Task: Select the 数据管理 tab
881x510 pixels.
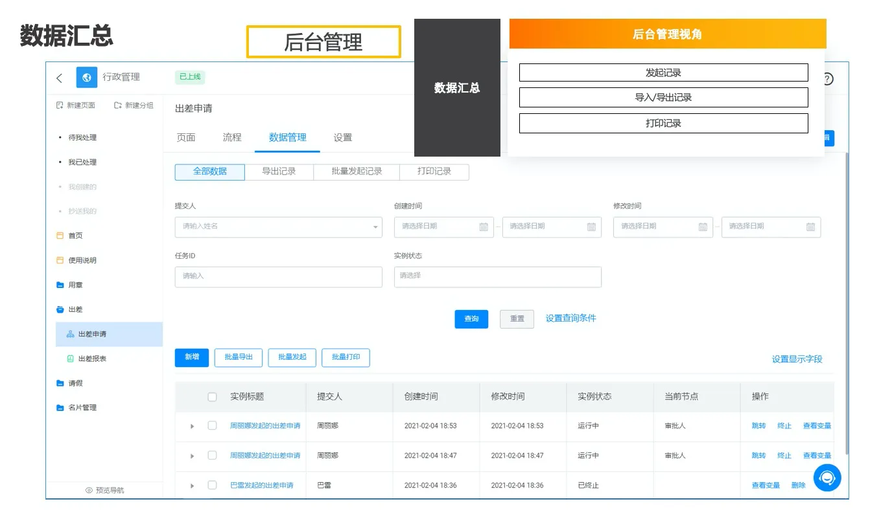Action: 288,137
